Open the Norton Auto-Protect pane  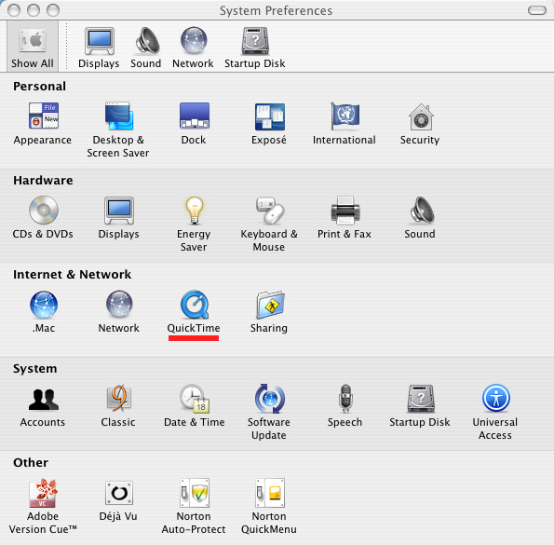(x=194, y=506)
